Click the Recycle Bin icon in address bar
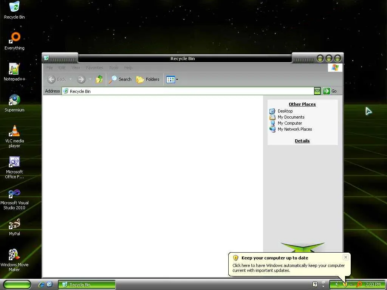The height and width of the screenshot is (290, 387). tap(65, 91)
